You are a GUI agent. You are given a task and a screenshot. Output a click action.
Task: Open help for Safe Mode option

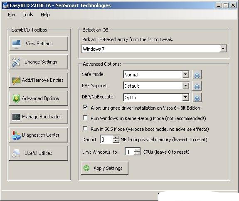(197, 75)
